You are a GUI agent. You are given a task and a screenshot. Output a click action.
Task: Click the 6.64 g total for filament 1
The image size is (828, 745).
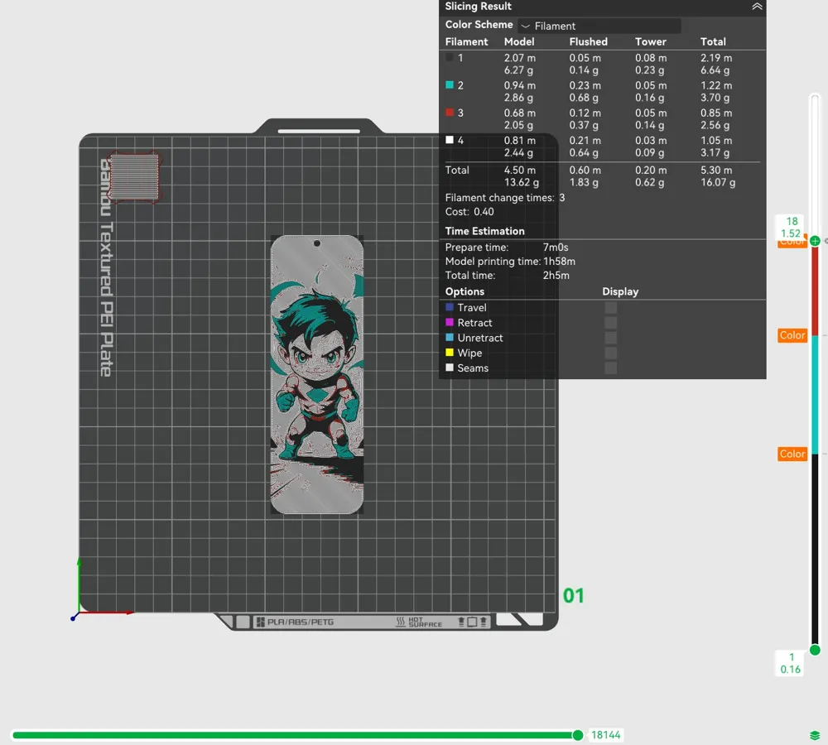click(x=715, y=70)
